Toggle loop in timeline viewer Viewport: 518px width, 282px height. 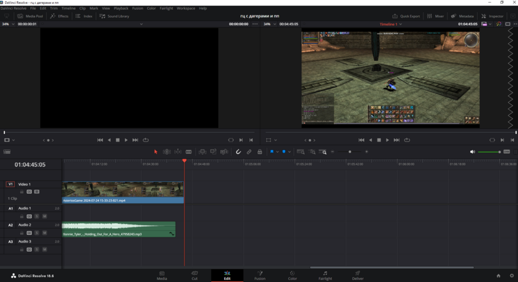407,140
